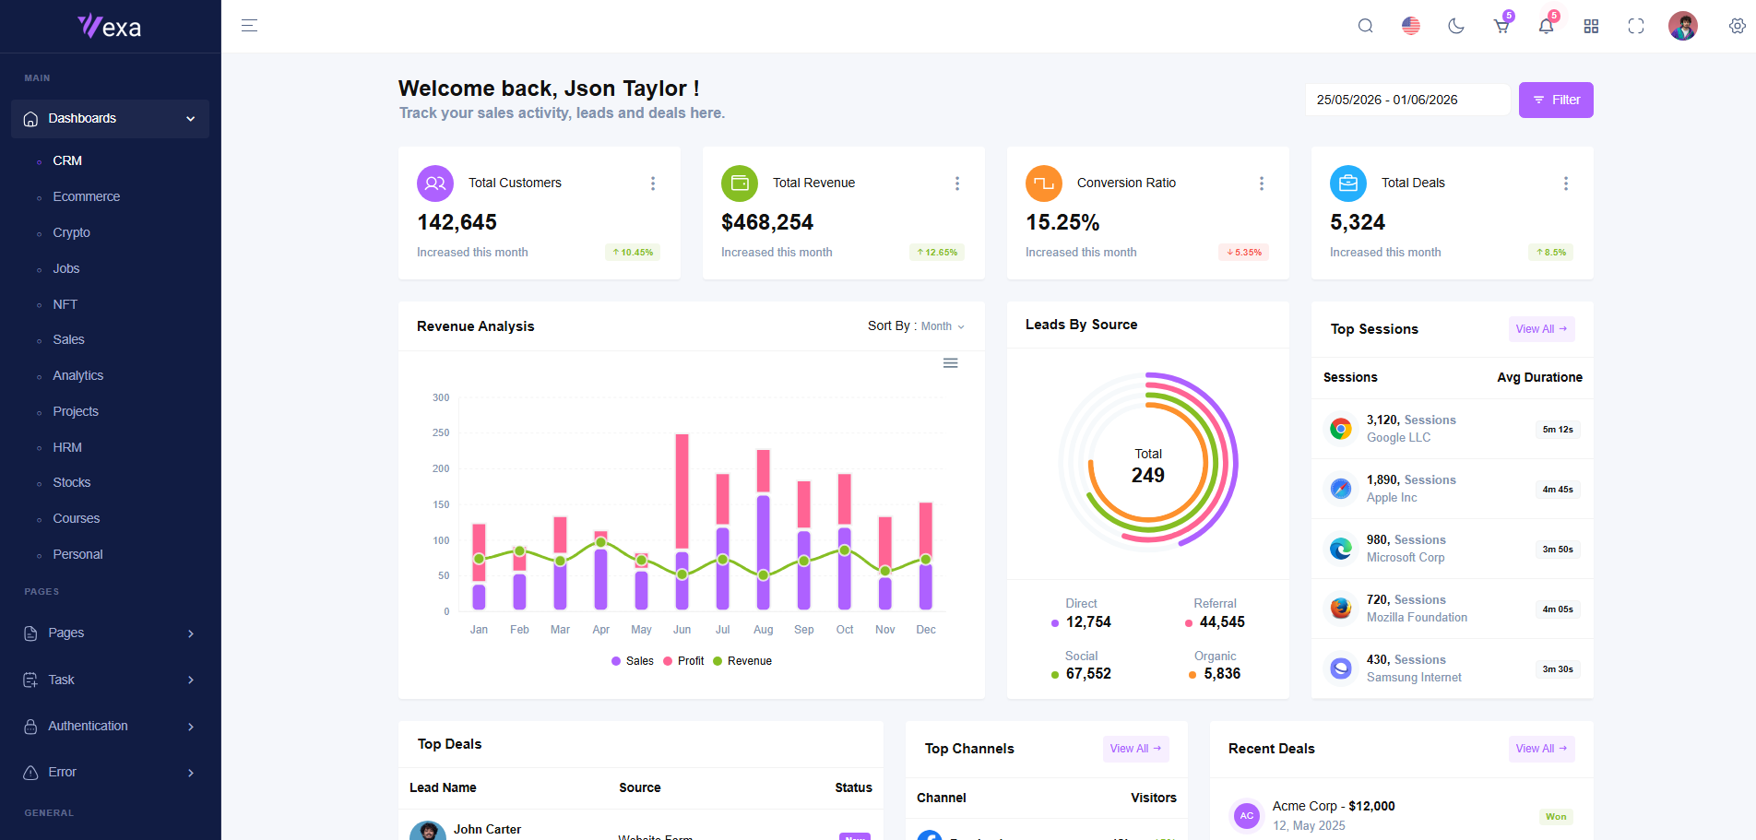Image resolution: width=1756 pixels, height=840 pixels.
Task: Click the 10.45% increase badge
Action: [x=633, y=253]
